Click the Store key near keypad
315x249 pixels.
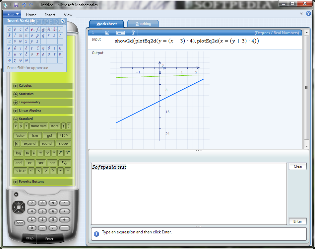(19, 223)
